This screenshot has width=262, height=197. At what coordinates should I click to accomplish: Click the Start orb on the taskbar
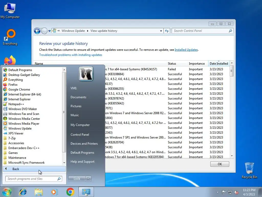point(7,192)
